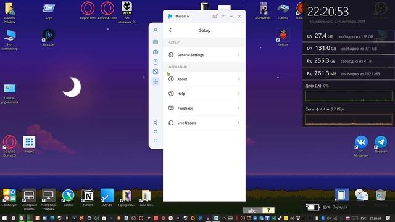Select the Kinoplay desktop shortcut
Viewport: 395px width, 222px height.
[x=49, y=38]
